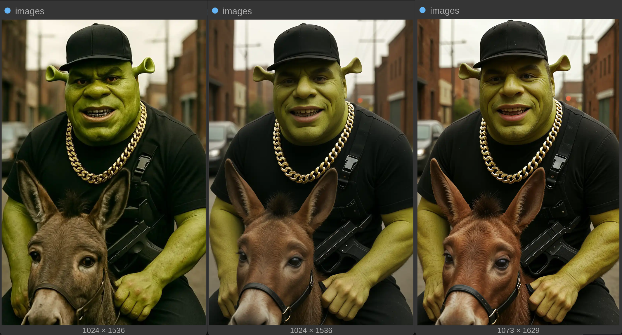Click the 'images' label on the left node

tap(30, 11)
